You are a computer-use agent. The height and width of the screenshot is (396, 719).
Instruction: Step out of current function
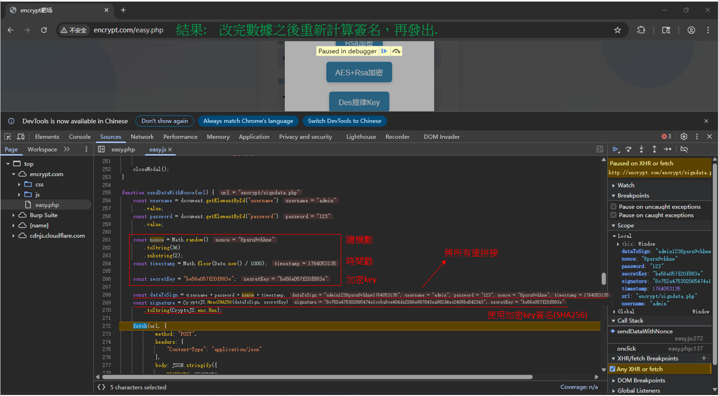[654, 149]
